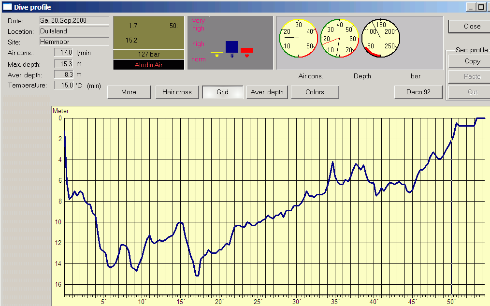Select the Air cons. value 17.0

63,53
